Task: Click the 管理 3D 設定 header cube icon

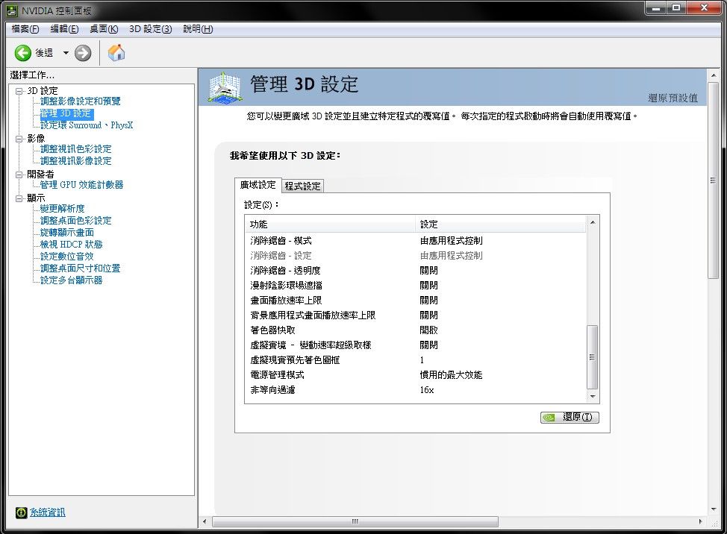Action: (x=226, y=87)
